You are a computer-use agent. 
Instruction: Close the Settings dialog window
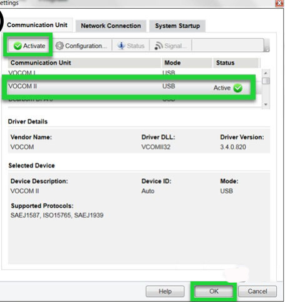point(279,3)
